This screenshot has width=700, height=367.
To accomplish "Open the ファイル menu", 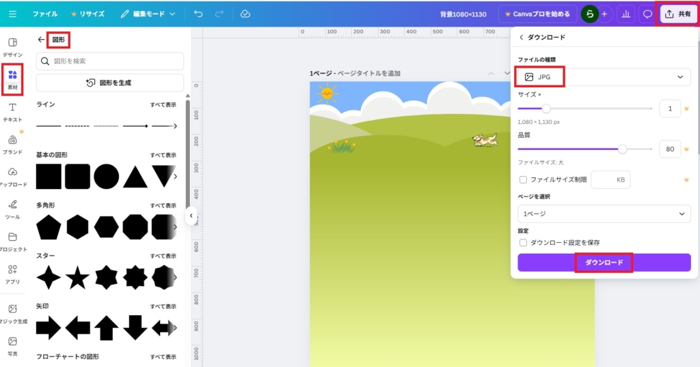I will [45, 14].
